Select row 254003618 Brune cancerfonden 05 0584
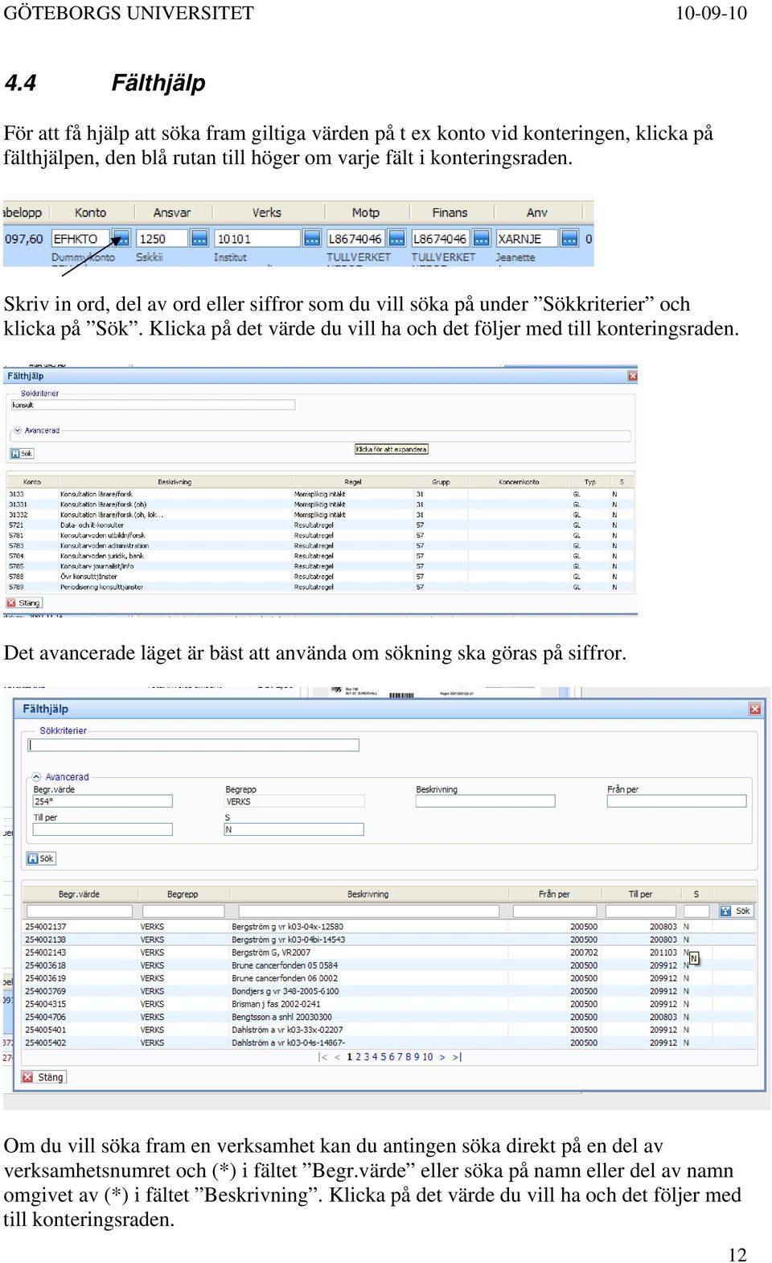 tap(389, 965)
